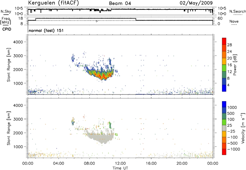Click the 'Time UT' axis label
The width and height of the screenshot is (246, 170).
tap(120, 168)
